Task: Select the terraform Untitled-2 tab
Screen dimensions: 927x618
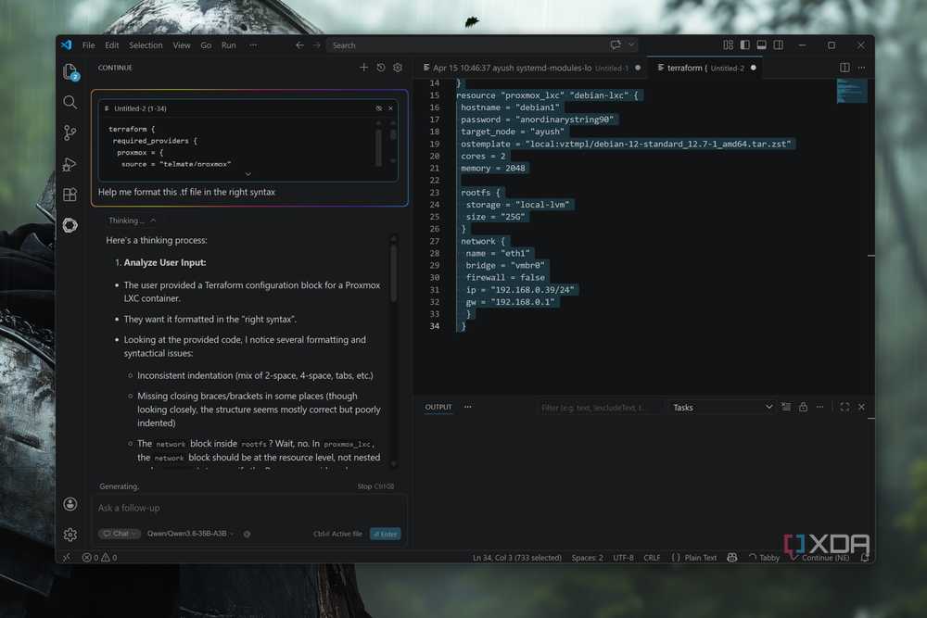Action: [705, 68]
